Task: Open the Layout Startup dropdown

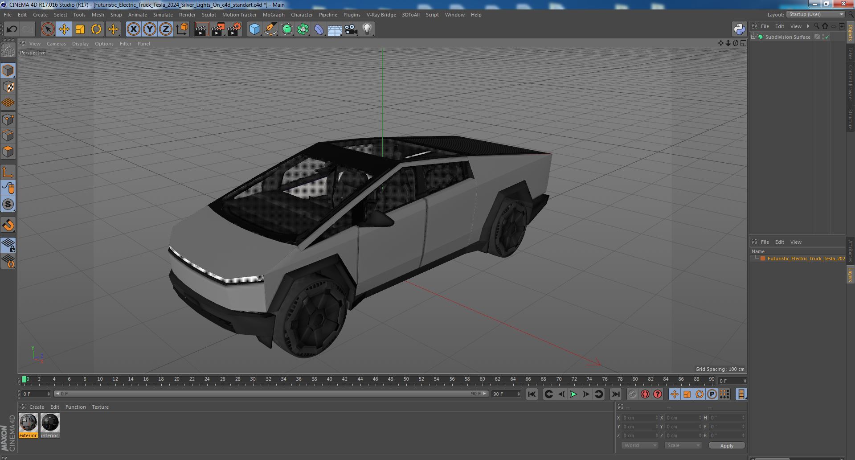Action: (x=816, y=14)
